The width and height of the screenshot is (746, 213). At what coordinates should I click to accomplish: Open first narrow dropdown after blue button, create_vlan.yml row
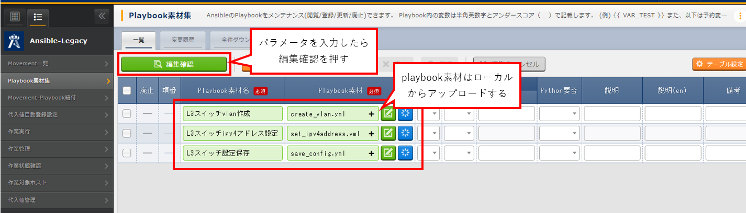[429, 114]
